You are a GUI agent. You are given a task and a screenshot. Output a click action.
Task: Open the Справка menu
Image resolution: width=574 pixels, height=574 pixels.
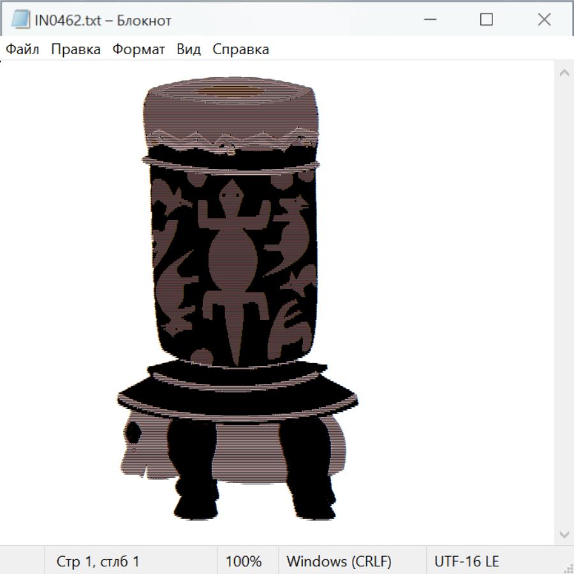240,50
